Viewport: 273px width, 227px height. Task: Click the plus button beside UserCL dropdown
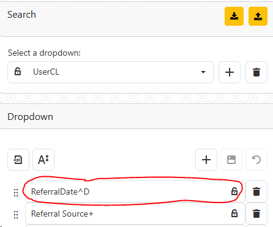pyautogui.click(x=230, y=72)
